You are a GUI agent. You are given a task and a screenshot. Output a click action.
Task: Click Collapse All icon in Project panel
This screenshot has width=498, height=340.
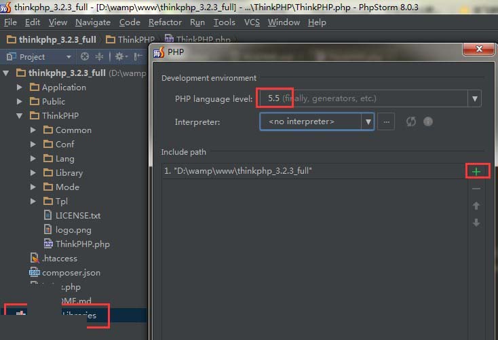point(100,56)
